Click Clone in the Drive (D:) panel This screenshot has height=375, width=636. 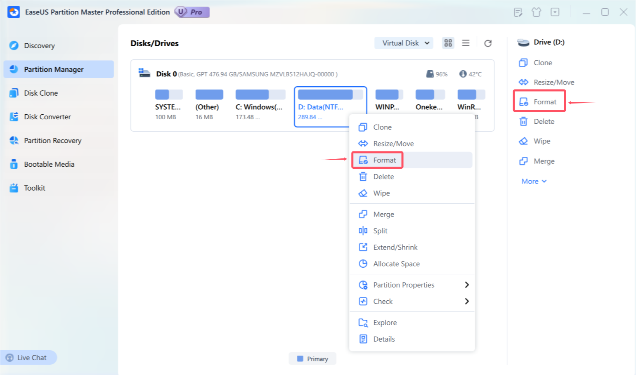(x=535, y=63)
